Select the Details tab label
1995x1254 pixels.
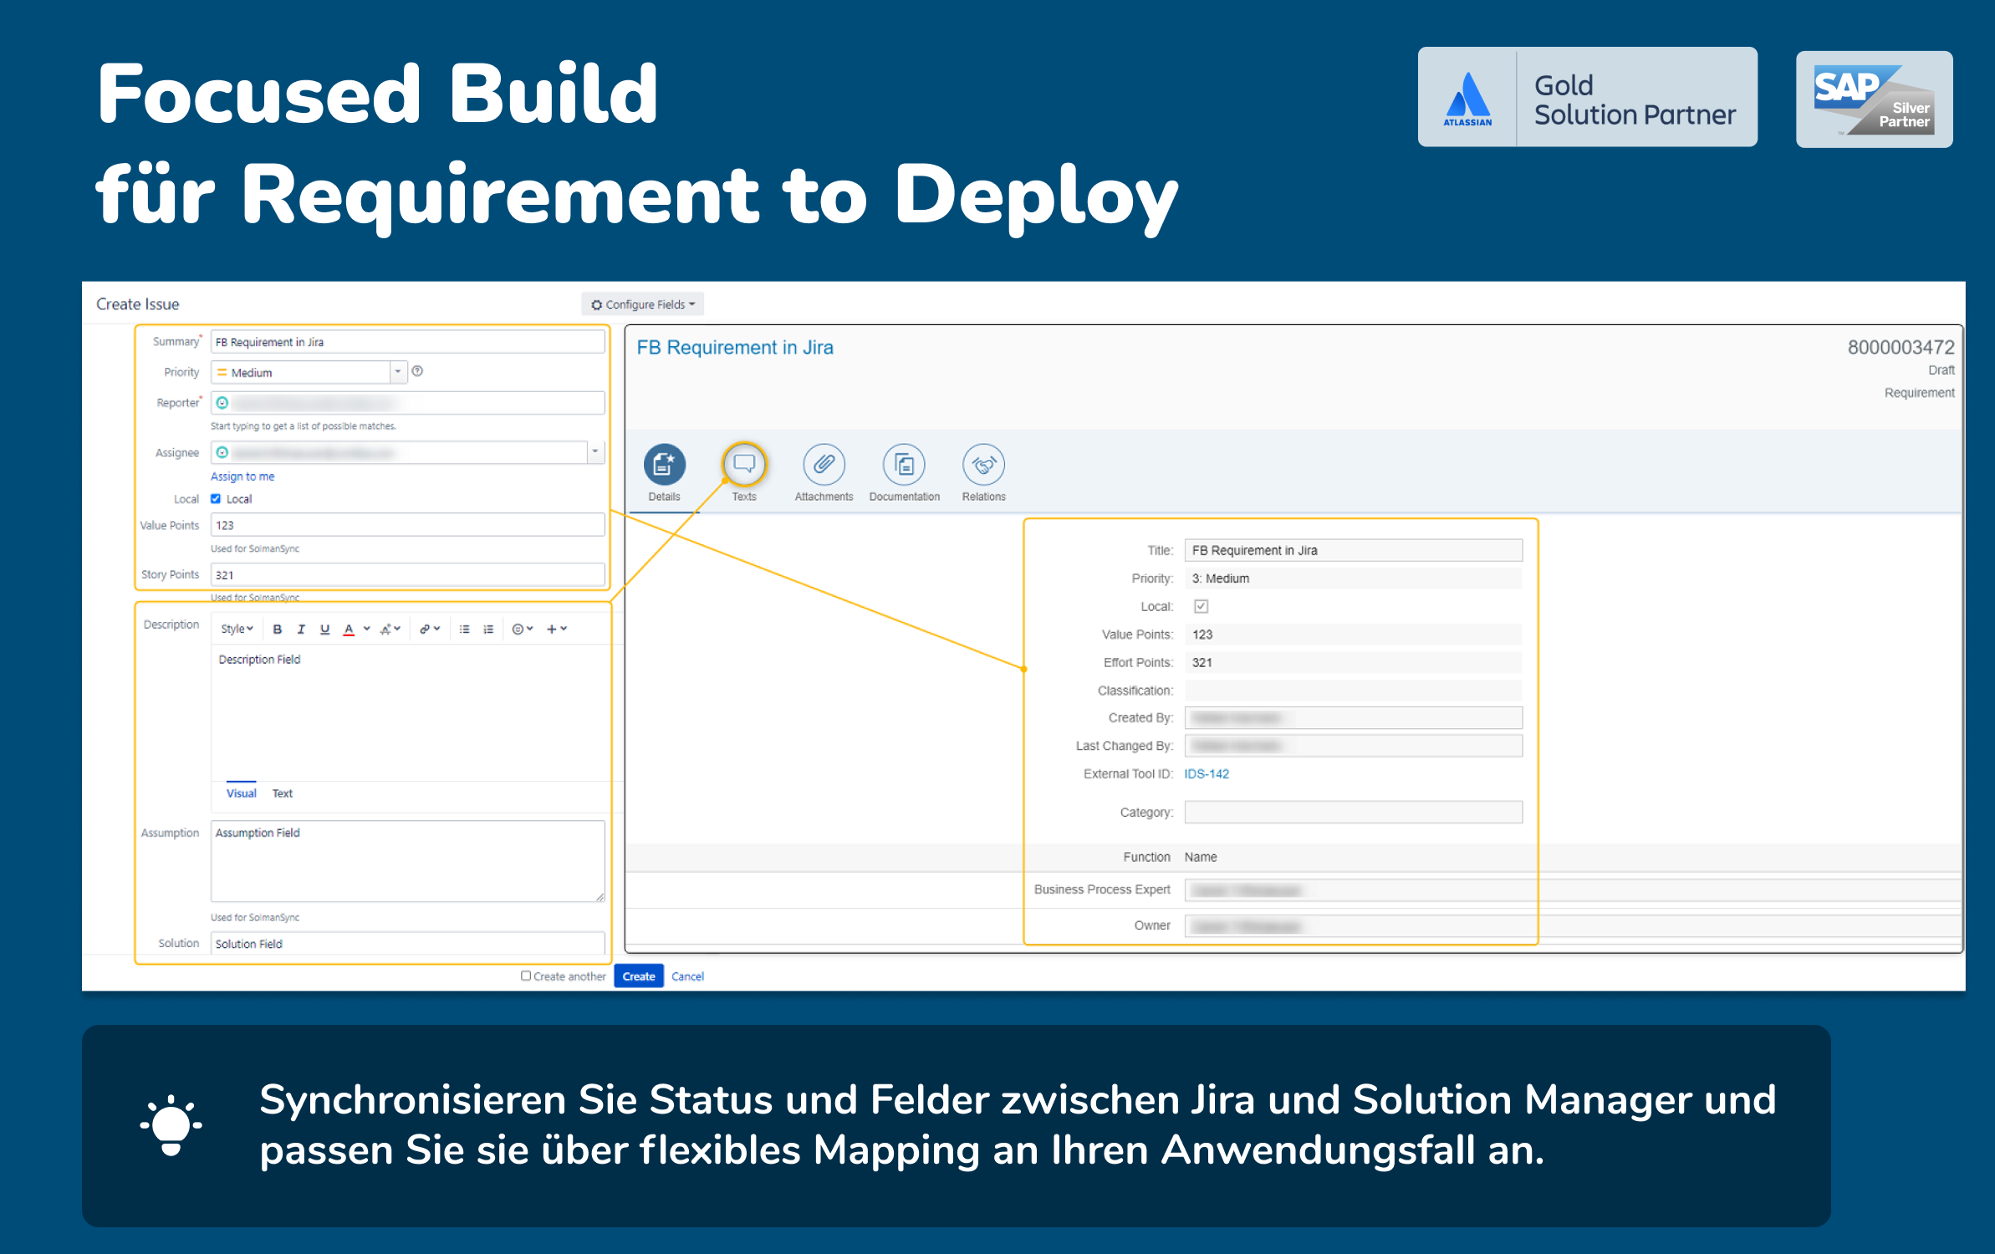(664, 497)
